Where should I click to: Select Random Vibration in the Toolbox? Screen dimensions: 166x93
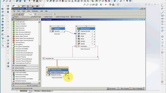point(20,24)
